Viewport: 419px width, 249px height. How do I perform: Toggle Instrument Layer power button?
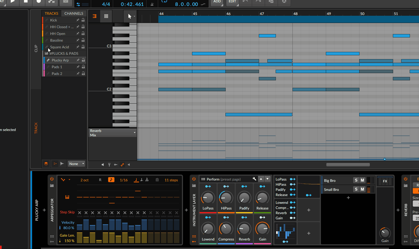[194, 179]
